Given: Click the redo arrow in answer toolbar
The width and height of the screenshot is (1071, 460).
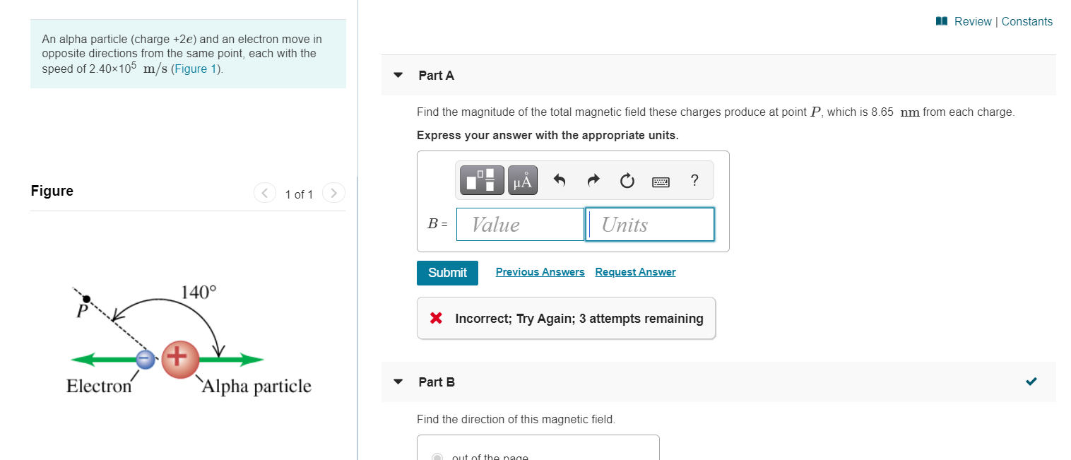Looking at the screenshot, I should tap(593, 179).
